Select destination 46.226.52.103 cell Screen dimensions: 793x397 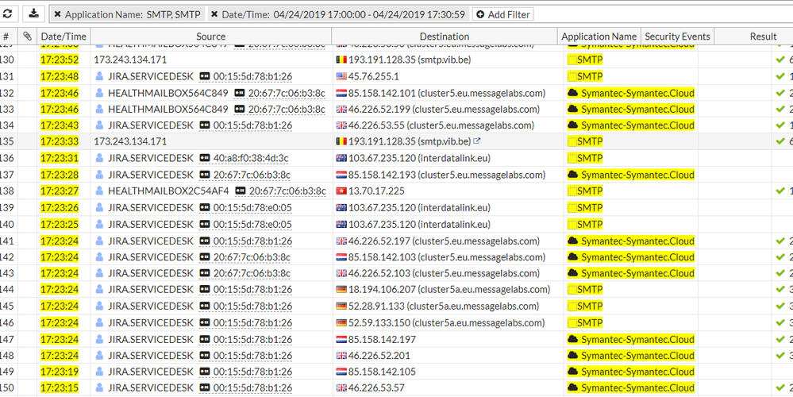pos(438,274)
